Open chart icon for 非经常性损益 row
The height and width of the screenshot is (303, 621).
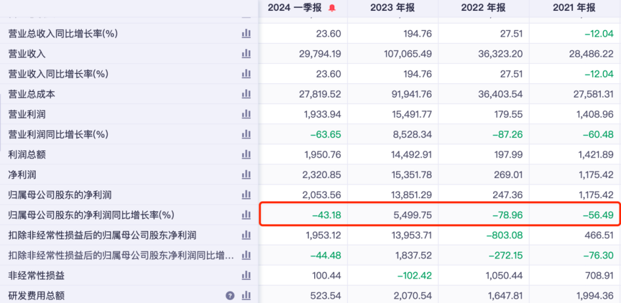click(246, 275)
